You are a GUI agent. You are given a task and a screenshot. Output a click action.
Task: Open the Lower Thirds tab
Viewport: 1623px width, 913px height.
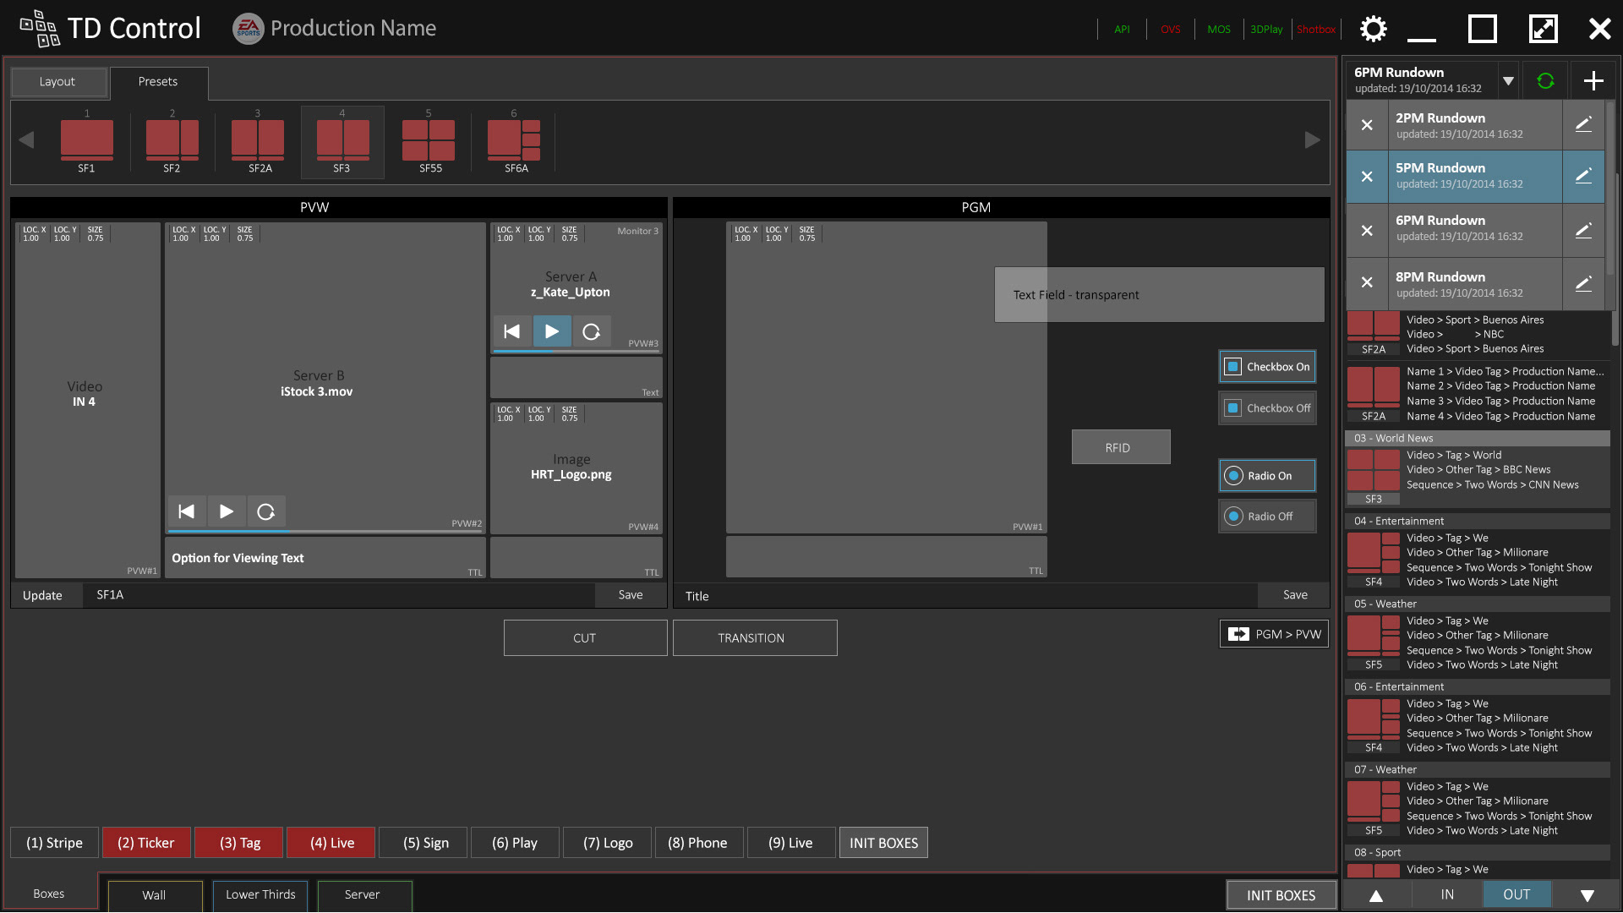tap(260, 894)
